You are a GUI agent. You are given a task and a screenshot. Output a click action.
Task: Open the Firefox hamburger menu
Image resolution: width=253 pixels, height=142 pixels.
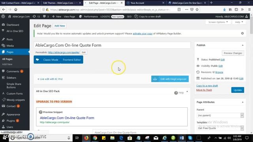pos(249,9)
